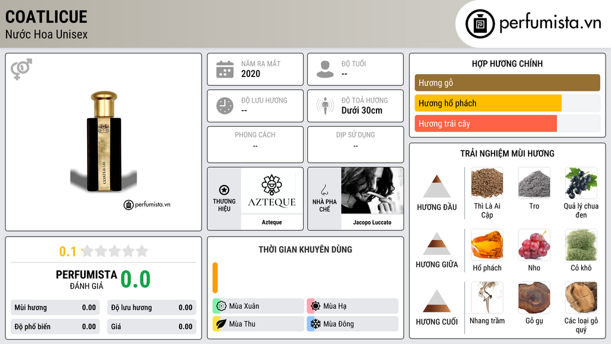Open the Quả lý chua đen note image

581,183
